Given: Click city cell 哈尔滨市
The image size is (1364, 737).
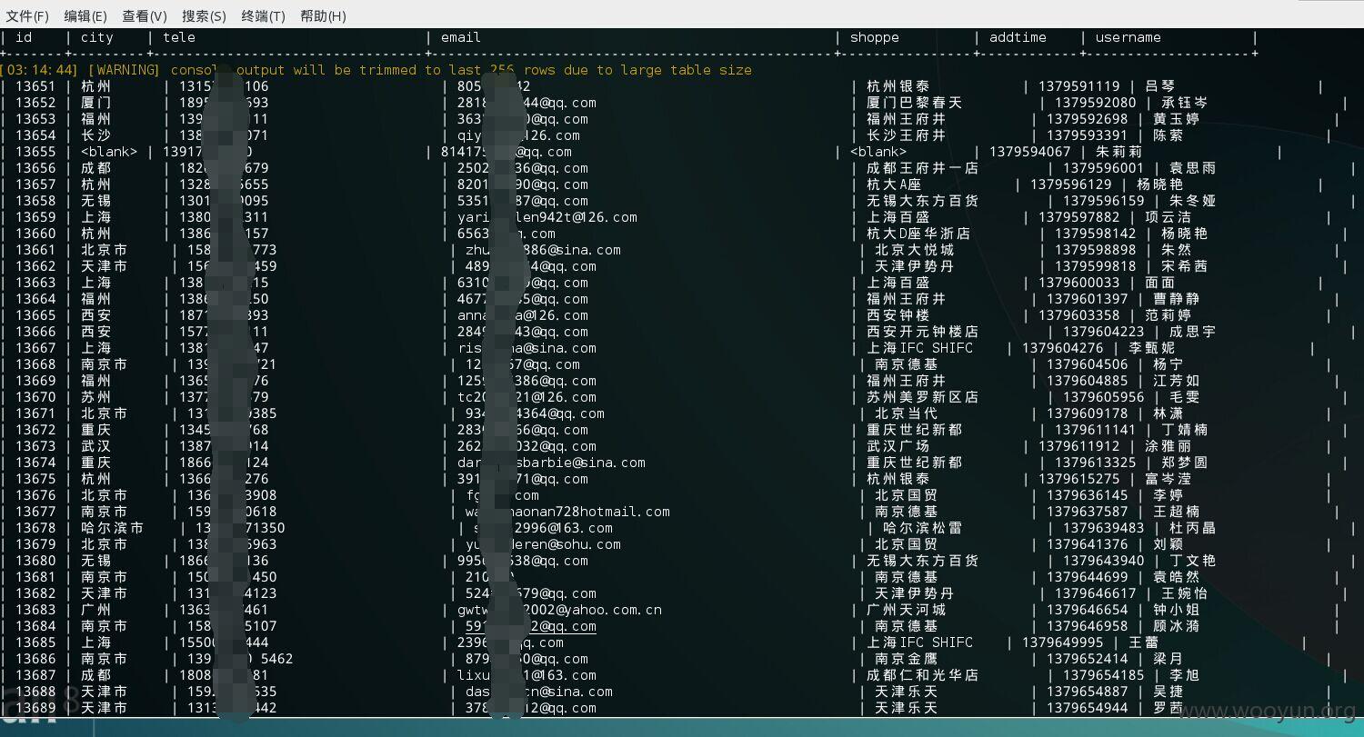Looking at the screenshot, I should pyautogui.click(x=113, y=528).
